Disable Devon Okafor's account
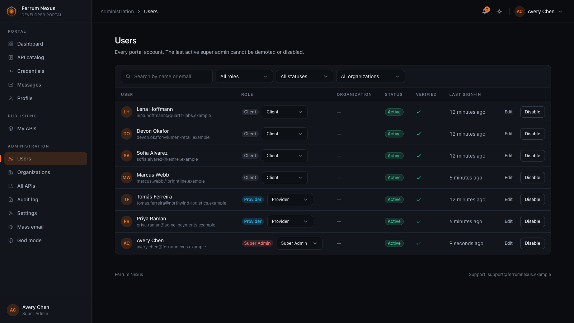The height and width of the screenshot is (323, 574). (532, 134)
